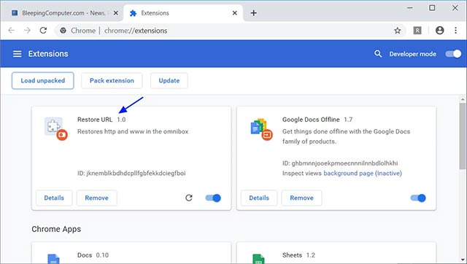Remove the Restore URL extension

(97, 198)
